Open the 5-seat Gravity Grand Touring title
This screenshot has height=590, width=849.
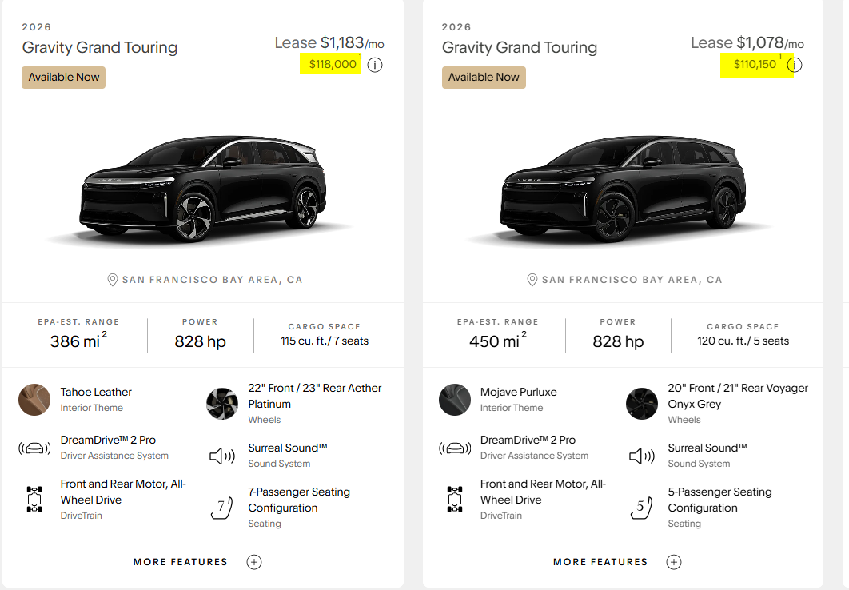click(520, 47)
